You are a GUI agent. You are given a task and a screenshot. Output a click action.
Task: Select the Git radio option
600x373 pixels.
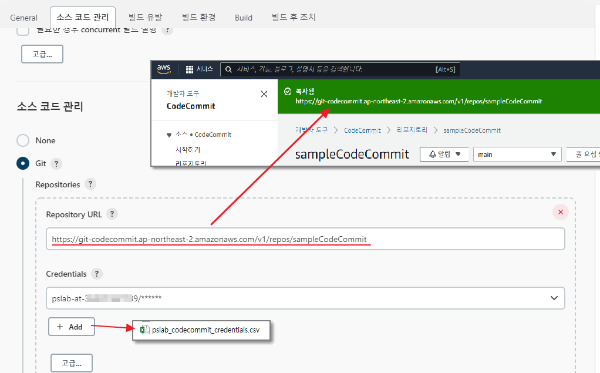[23, 163]
